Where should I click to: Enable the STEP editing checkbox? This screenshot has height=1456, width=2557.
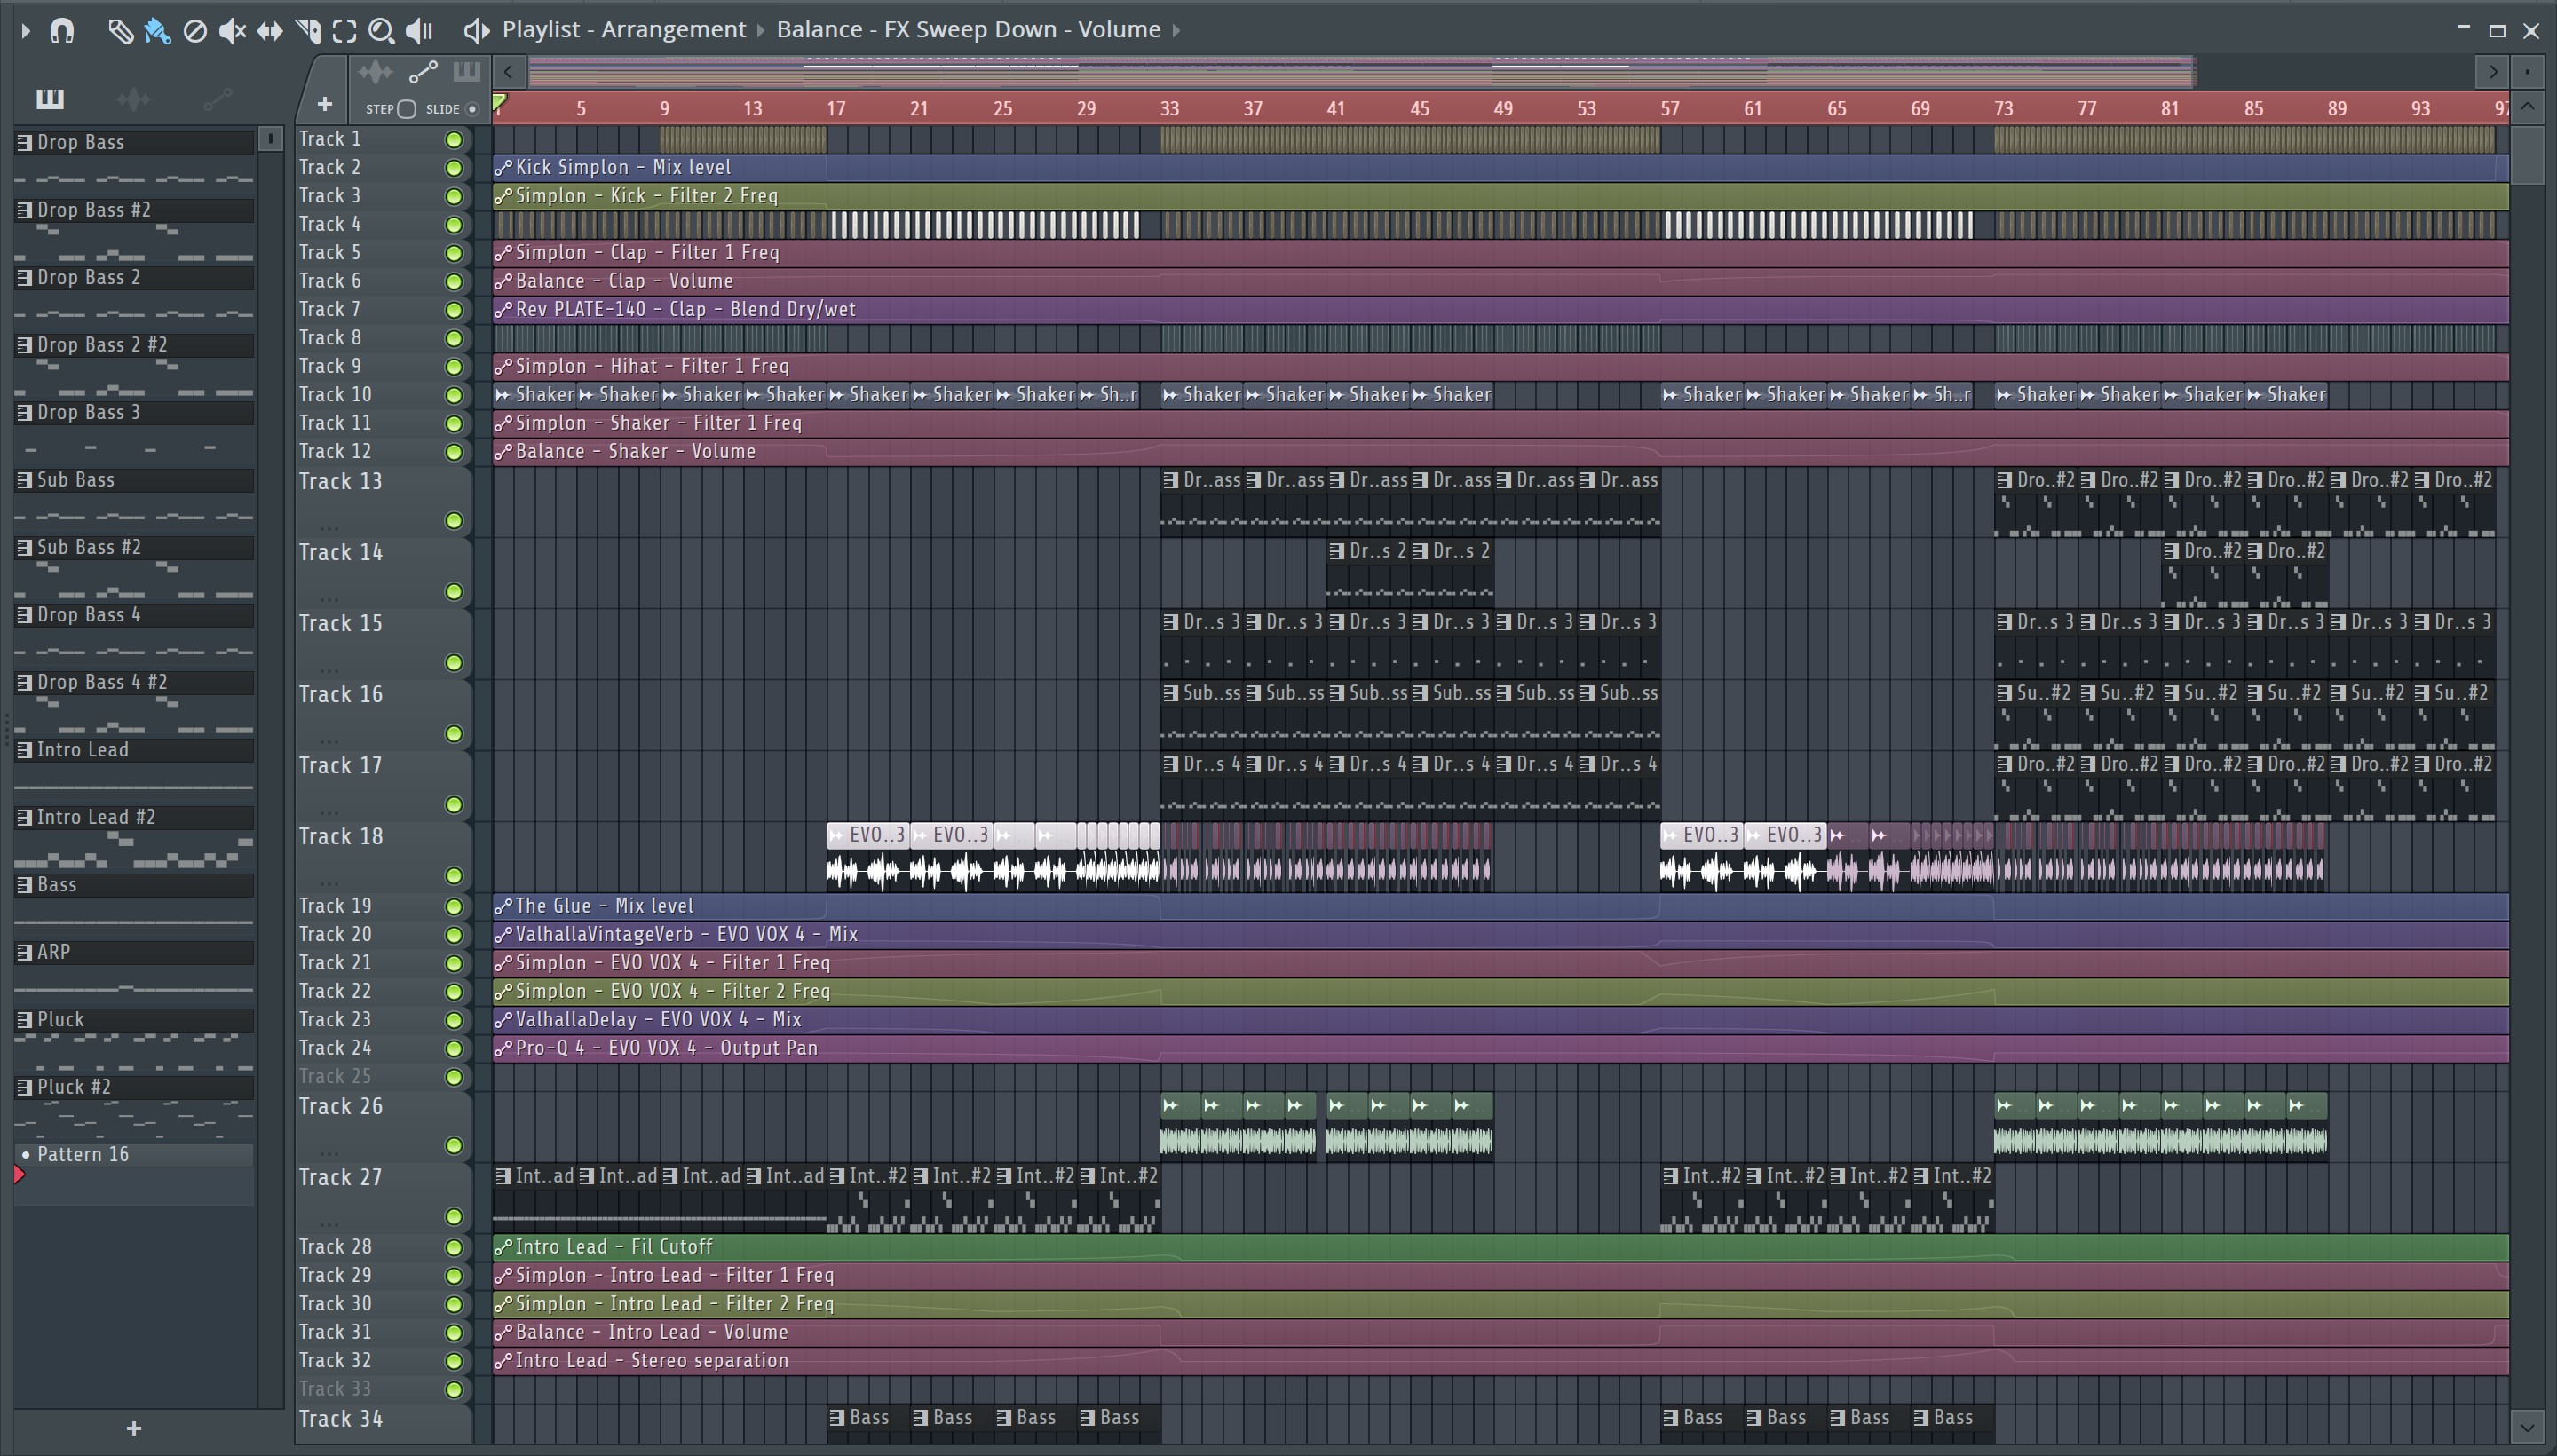406,109
